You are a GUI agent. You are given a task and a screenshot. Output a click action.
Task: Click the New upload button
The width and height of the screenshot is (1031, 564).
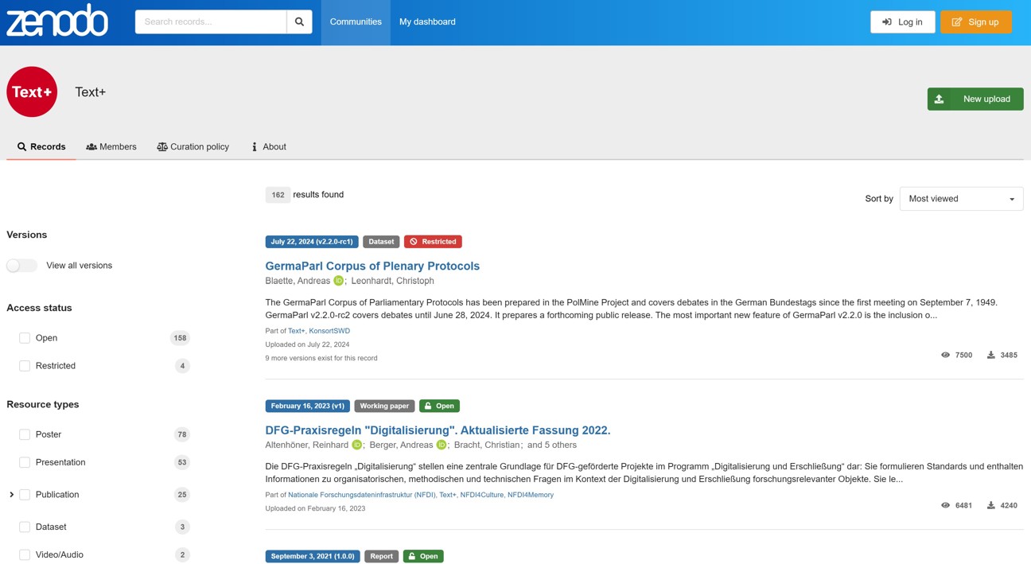(975, 99)
